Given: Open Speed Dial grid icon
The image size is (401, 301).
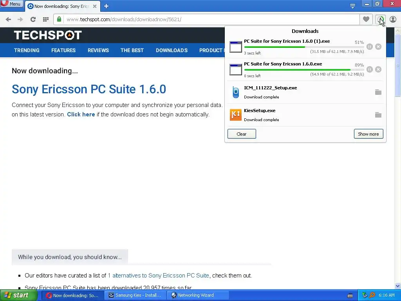Looking at the screenshot, I should coord(46,20).
